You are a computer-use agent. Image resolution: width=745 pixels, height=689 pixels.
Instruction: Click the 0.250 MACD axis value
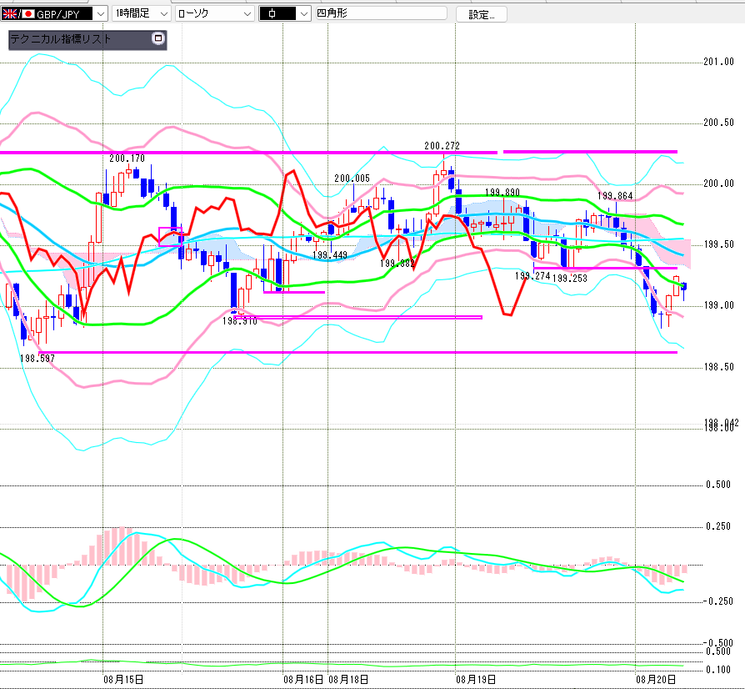click(x=718, y=526)
